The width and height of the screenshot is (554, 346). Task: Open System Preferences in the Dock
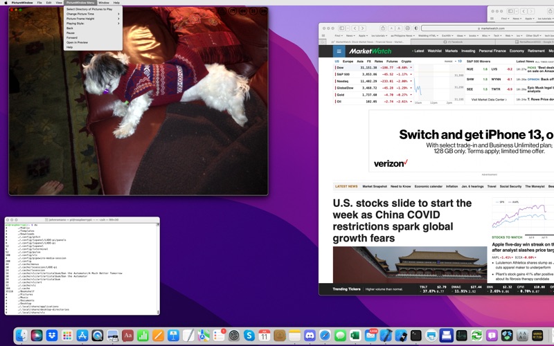[x=234, y=335]
